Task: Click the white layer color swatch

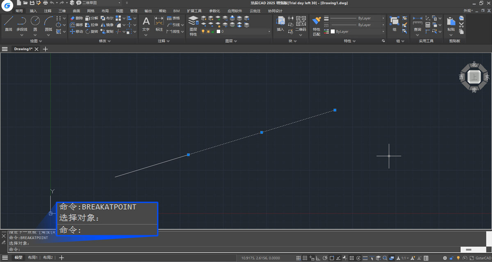Action: [x=219, y=32]
